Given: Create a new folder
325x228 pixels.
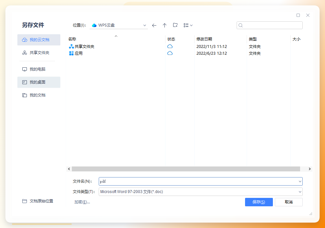Looking at the screenshot, I should coord(175,25).
